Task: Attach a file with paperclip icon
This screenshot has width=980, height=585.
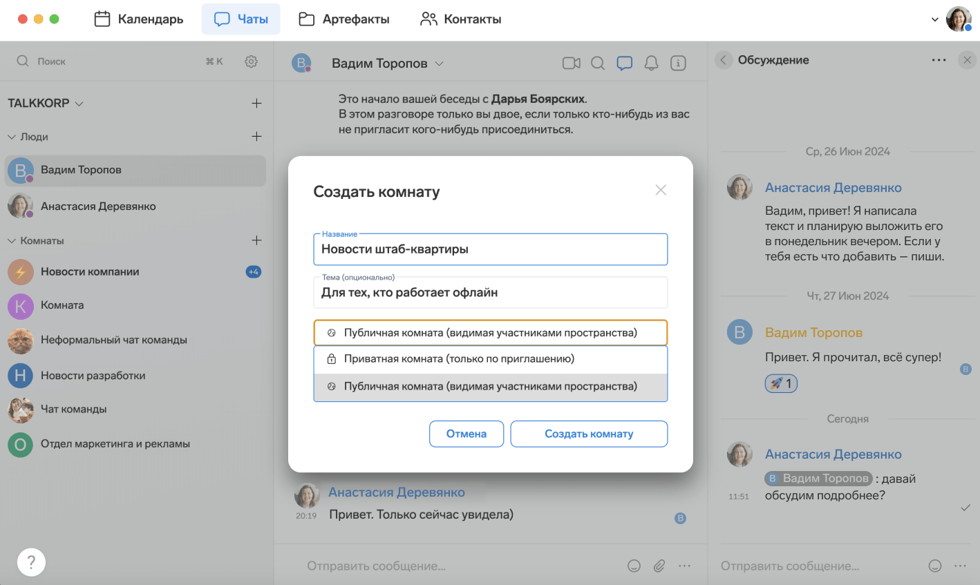Action: [x=659, y=566]
